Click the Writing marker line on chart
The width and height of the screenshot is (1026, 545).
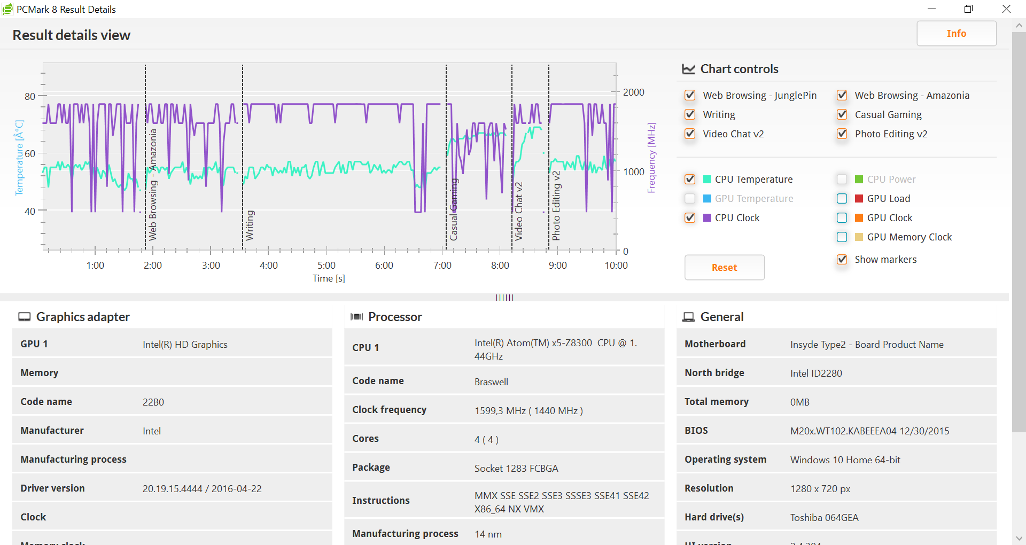[x=243, y=160]
